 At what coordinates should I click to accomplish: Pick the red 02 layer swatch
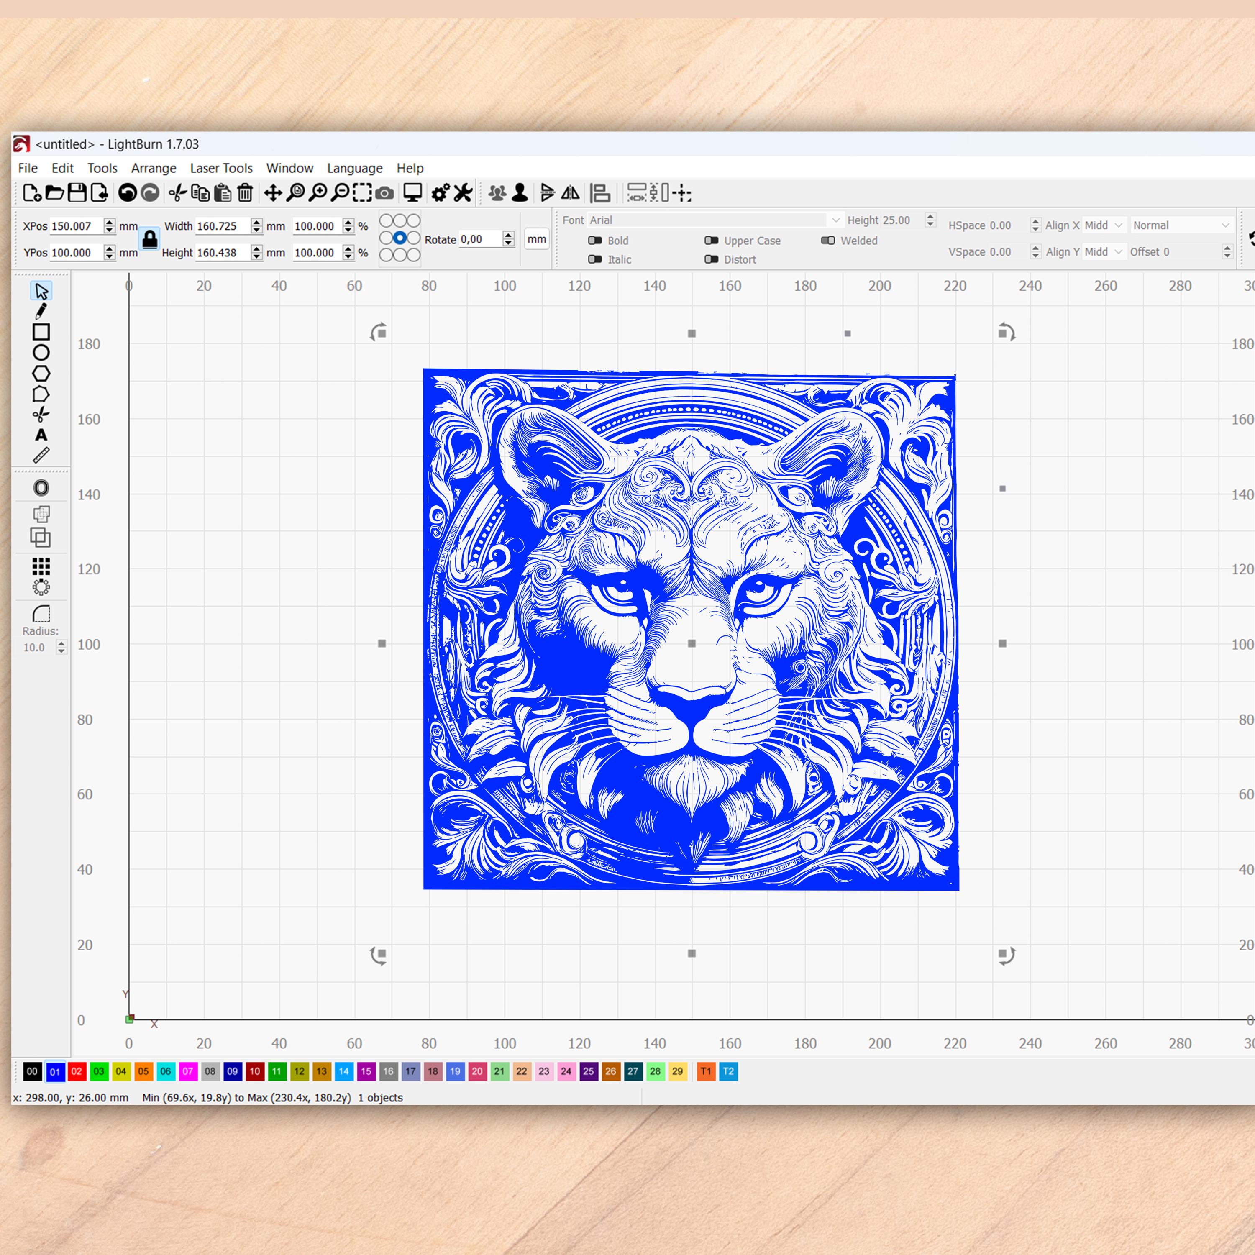77,1071
